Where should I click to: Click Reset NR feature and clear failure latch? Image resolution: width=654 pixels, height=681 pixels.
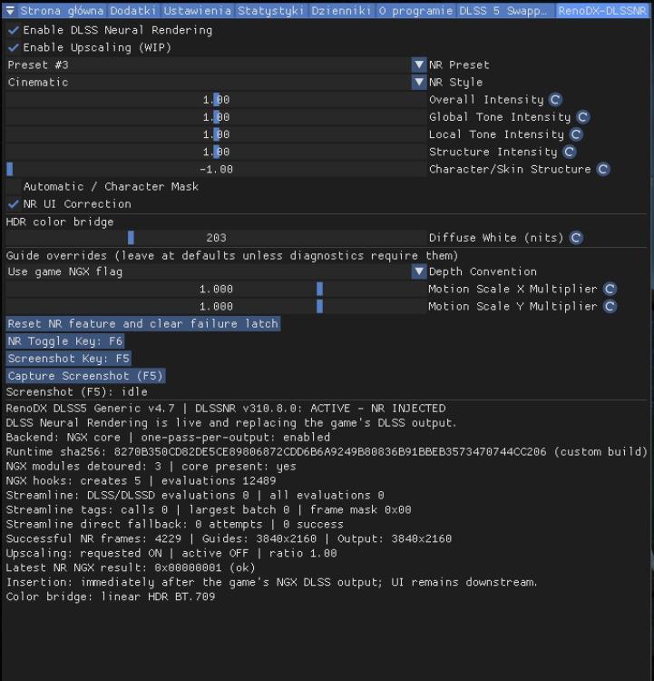(x=143, y=324)
